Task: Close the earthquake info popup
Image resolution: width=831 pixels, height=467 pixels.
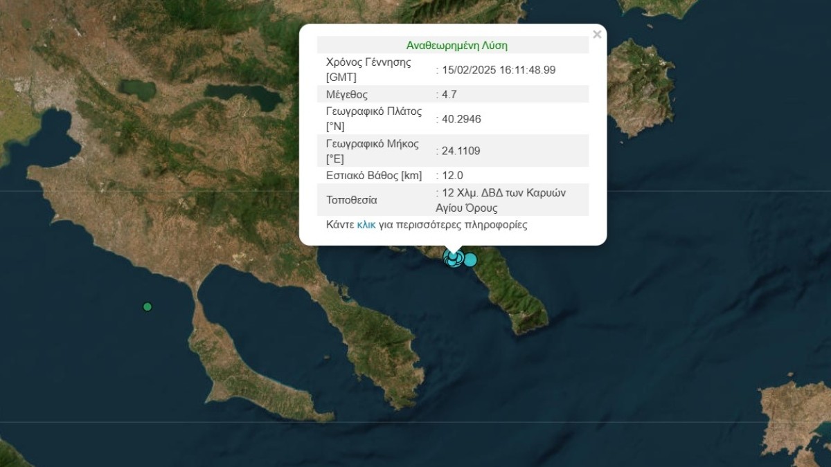Action: (597, 35)
